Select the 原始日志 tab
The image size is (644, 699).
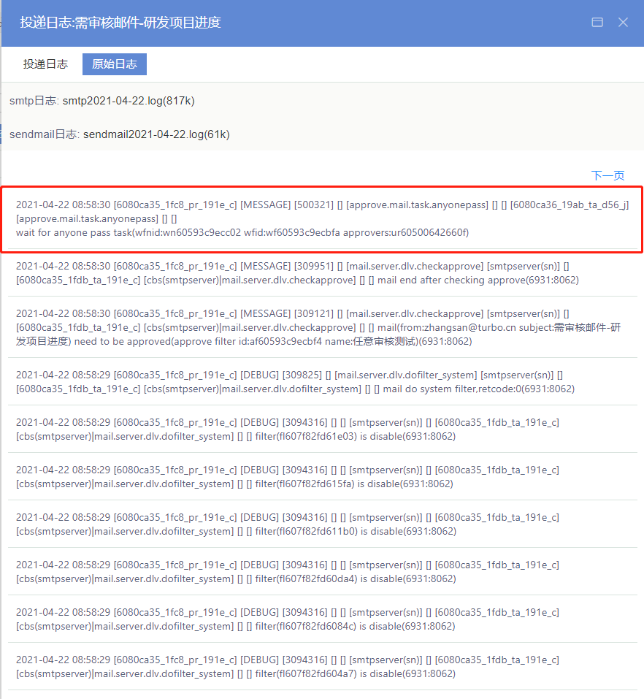click(115, 64)
